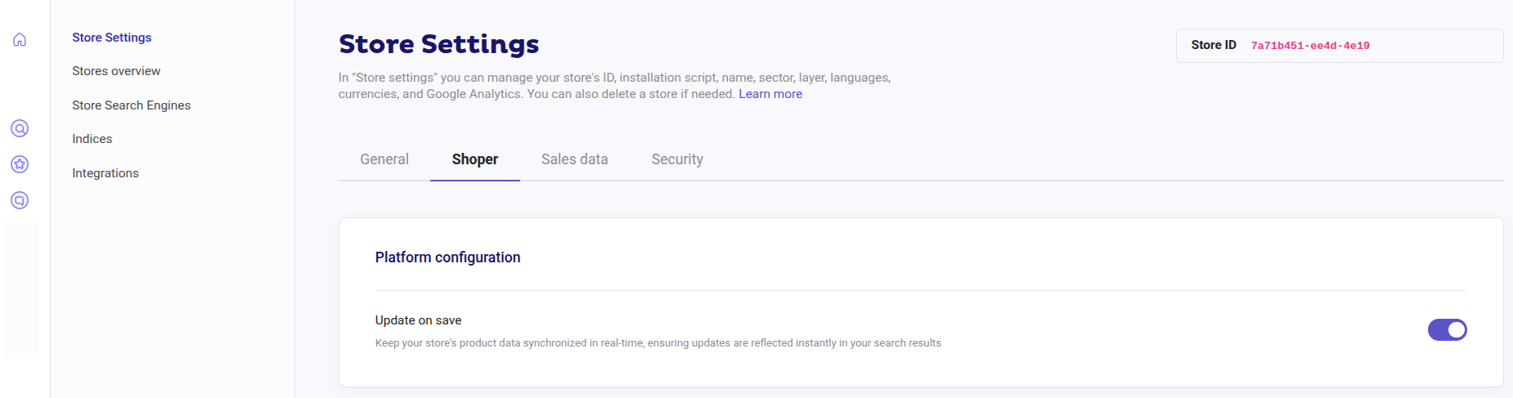Turn off the Update on save toggle

(1447, 329)
